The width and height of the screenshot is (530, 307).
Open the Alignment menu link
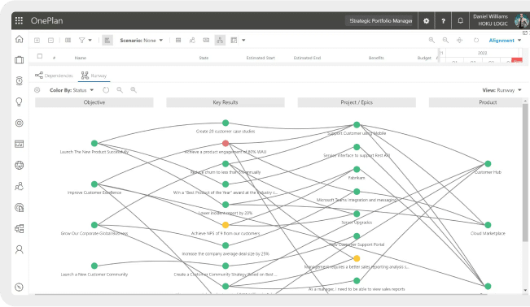point(505,41)
